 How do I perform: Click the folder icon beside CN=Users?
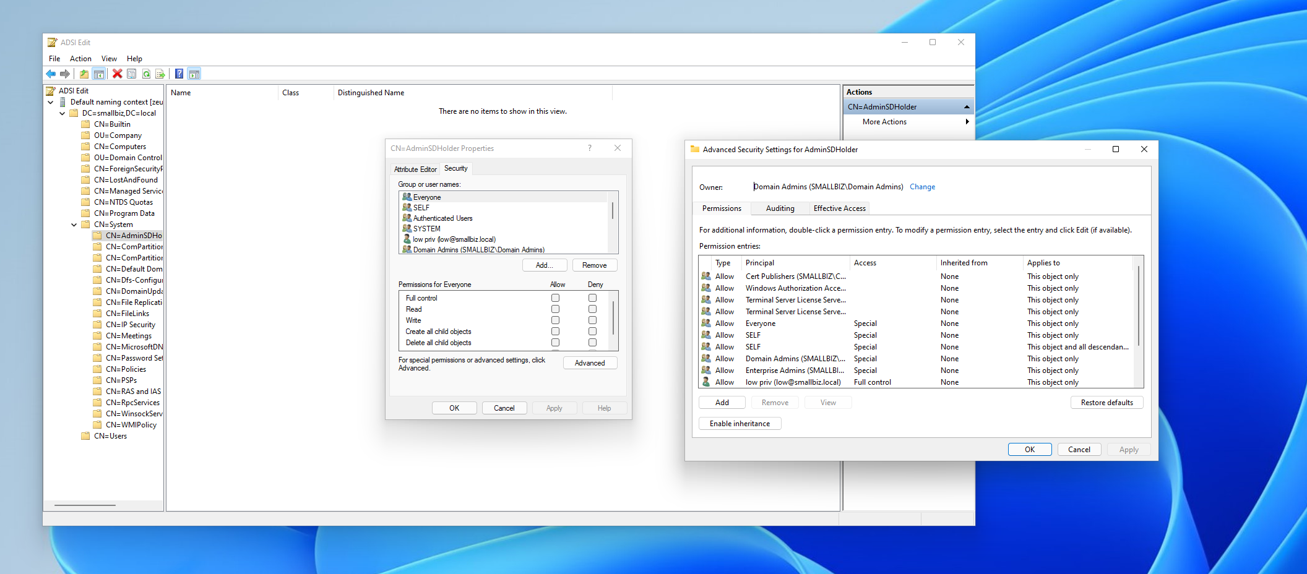coord(85,436)
